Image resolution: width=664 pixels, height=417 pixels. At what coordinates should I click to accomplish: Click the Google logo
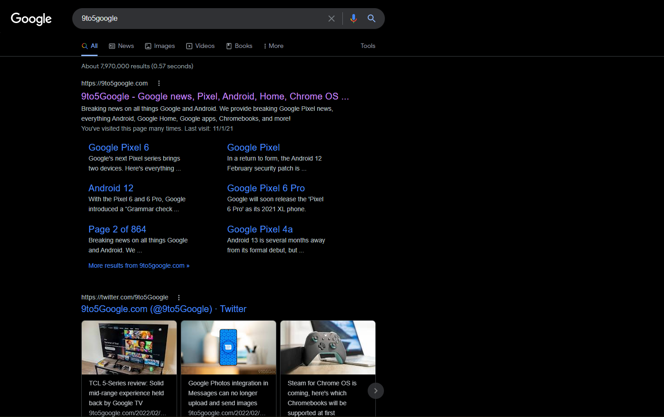[31, 19]
